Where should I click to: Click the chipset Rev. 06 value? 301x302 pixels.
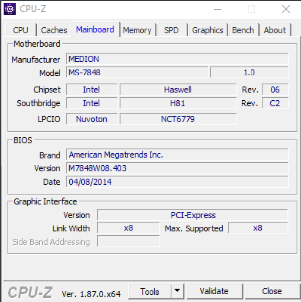tap(275, 89)
